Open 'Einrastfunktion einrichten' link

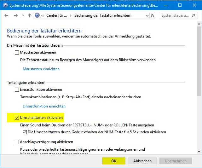[44, 106]
